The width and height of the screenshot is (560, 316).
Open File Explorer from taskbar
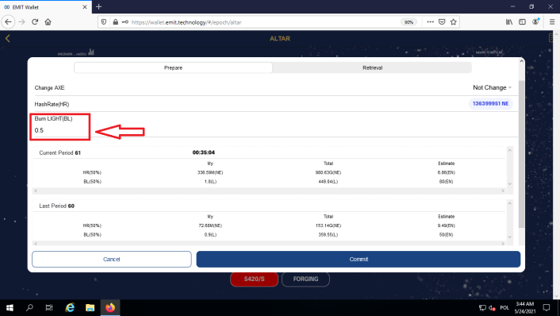(90, 307)
